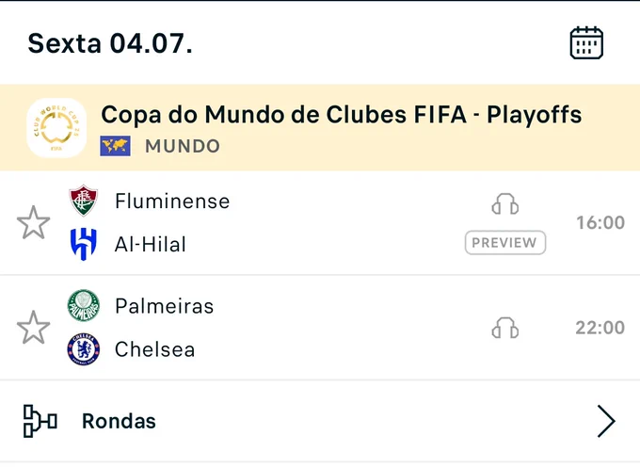Viewport: 640px width, 468px height.
Task: Select the Sexta 04.07. date heading
Action: pos(110,43)
